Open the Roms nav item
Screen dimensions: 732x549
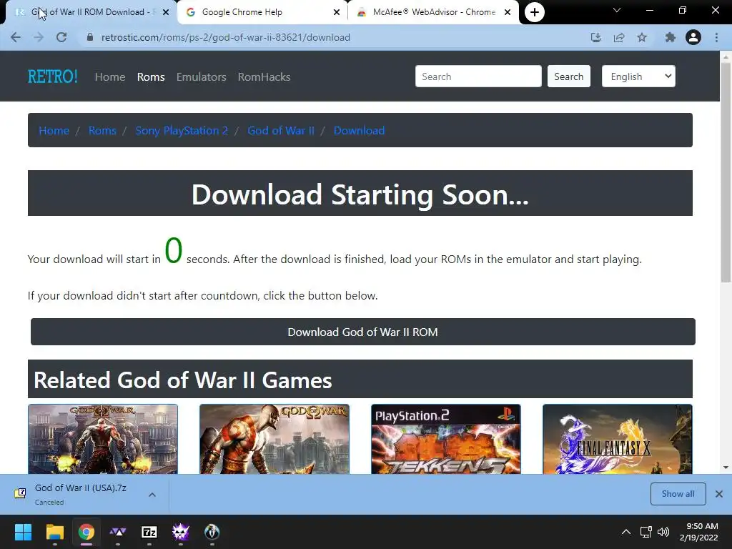[151, 76]
